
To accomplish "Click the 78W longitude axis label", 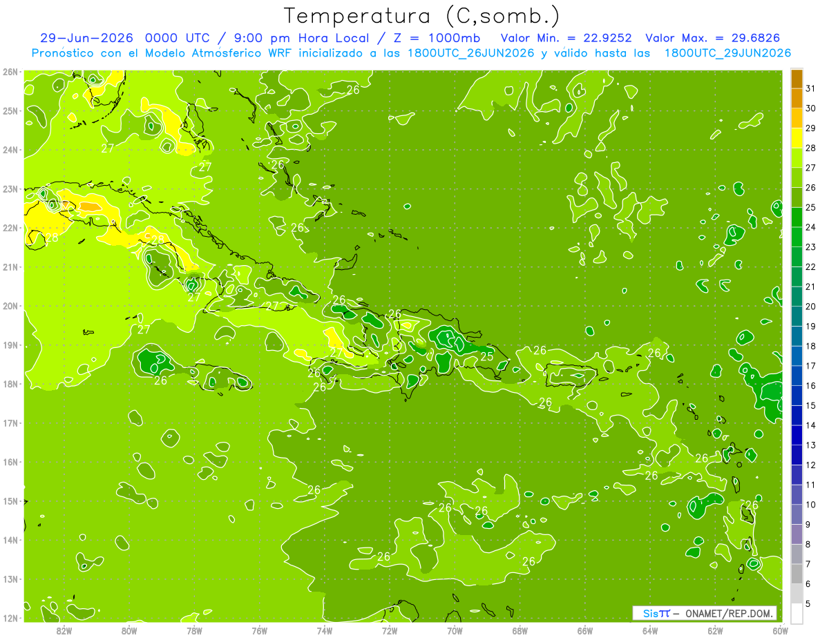I will [194, 630].
